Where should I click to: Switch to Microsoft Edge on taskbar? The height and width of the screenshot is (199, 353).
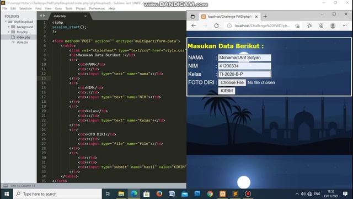coord(134,194)
